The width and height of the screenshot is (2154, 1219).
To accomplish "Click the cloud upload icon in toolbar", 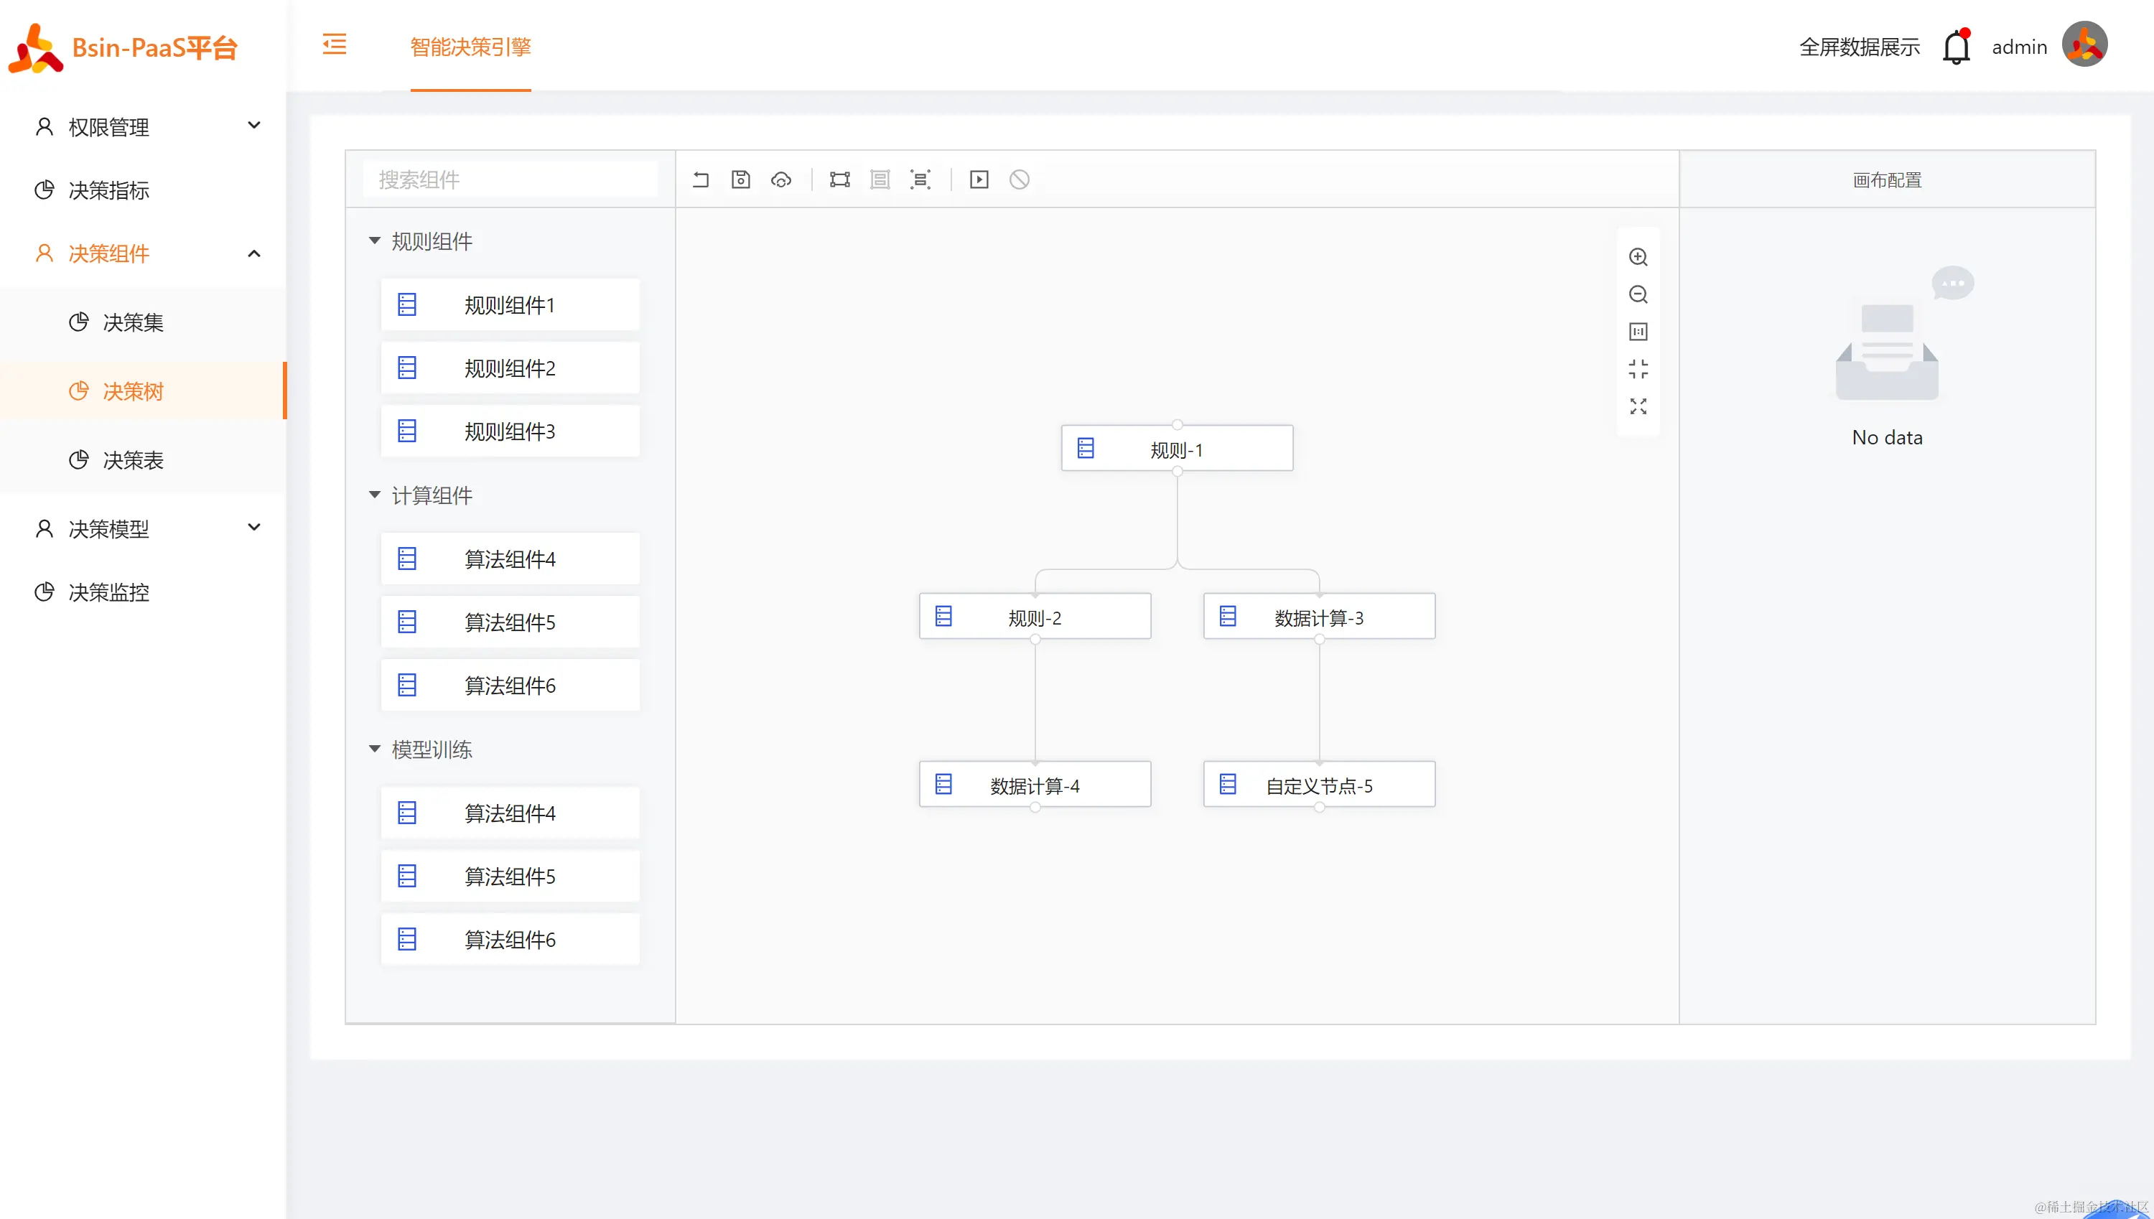I will 781,179.
